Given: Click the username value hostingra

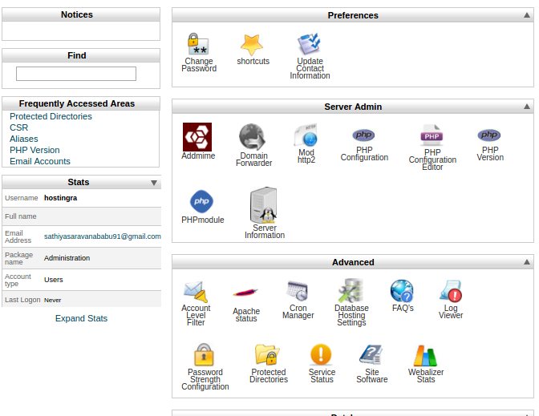Looking at the screenshot, I should coord(60,198).
